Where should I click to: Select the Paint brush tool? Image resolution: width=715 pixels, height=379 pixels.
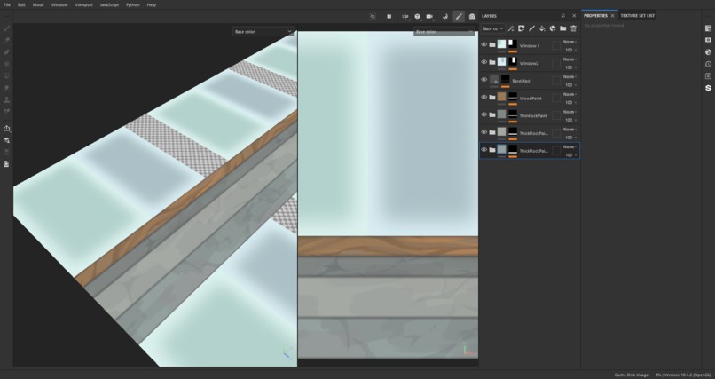[x=7, y=28]
